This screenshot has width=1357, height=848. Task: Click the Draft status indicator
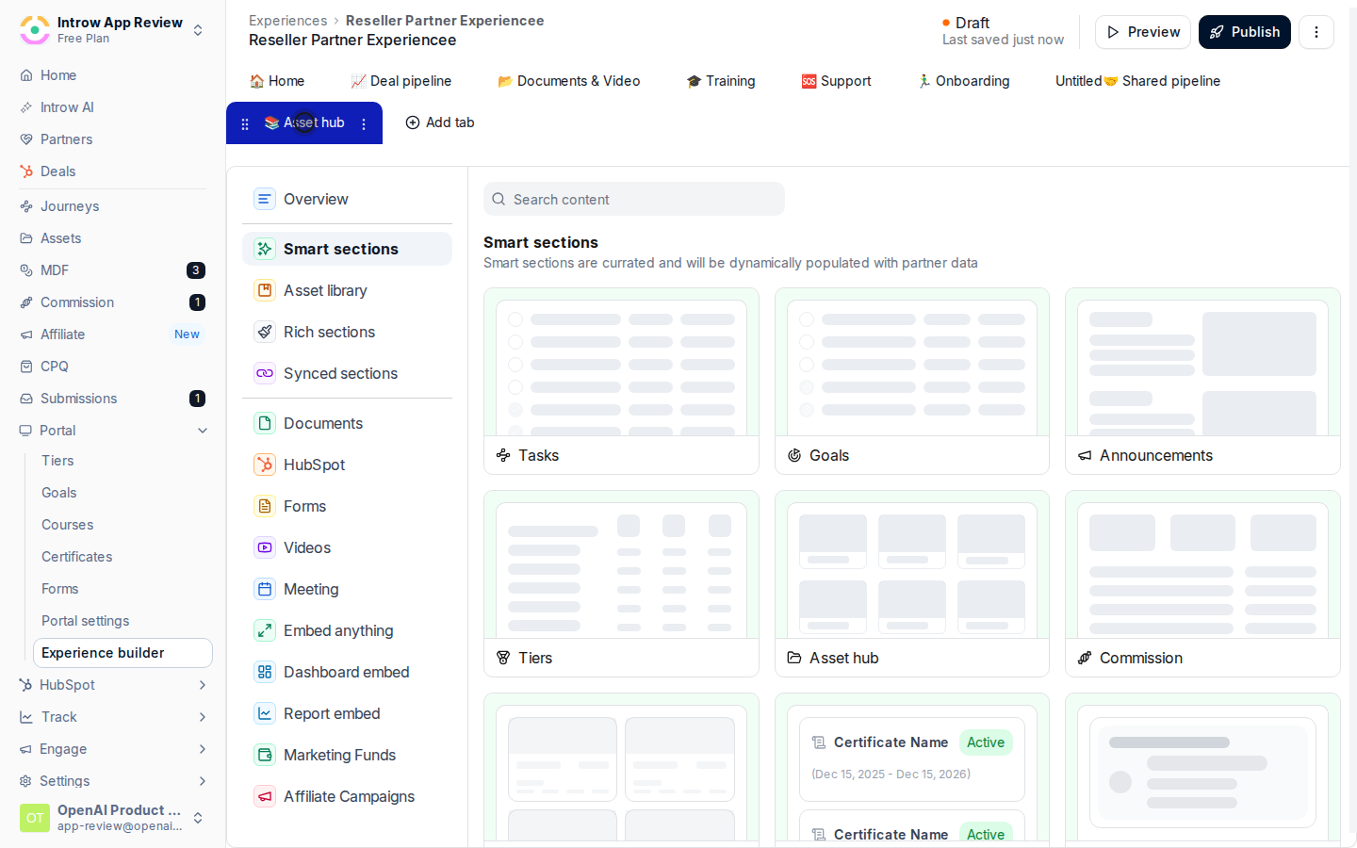[966, 23]
